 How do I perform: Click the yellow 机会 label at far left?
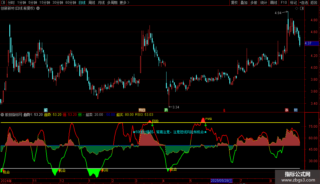6,172
